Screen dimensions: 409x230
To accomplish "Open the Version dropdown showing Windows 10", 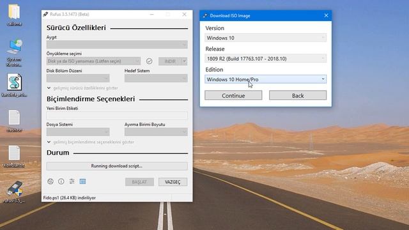I will point(266,38).
